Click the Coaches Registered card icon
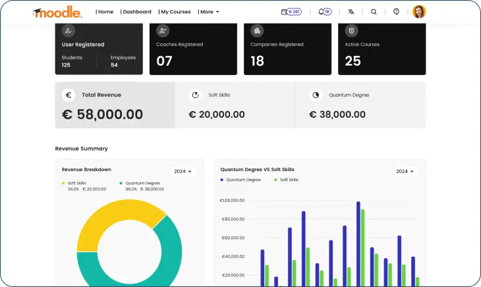 [x=163, y=30]
